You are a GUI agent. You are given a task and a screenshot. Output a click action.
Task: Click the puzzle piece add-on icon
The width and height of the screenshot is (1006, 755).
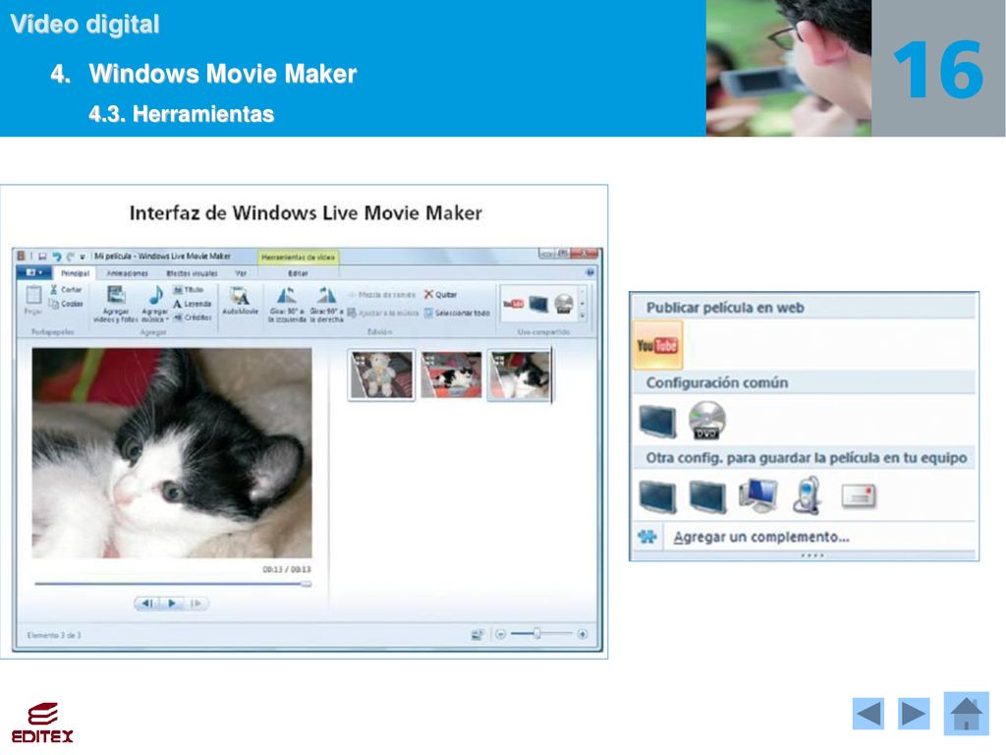[647, 537]
